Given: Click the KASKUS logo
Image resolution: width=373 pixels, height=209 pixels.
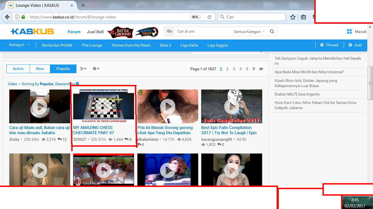Looking at the screenshot, I should 32,32.
